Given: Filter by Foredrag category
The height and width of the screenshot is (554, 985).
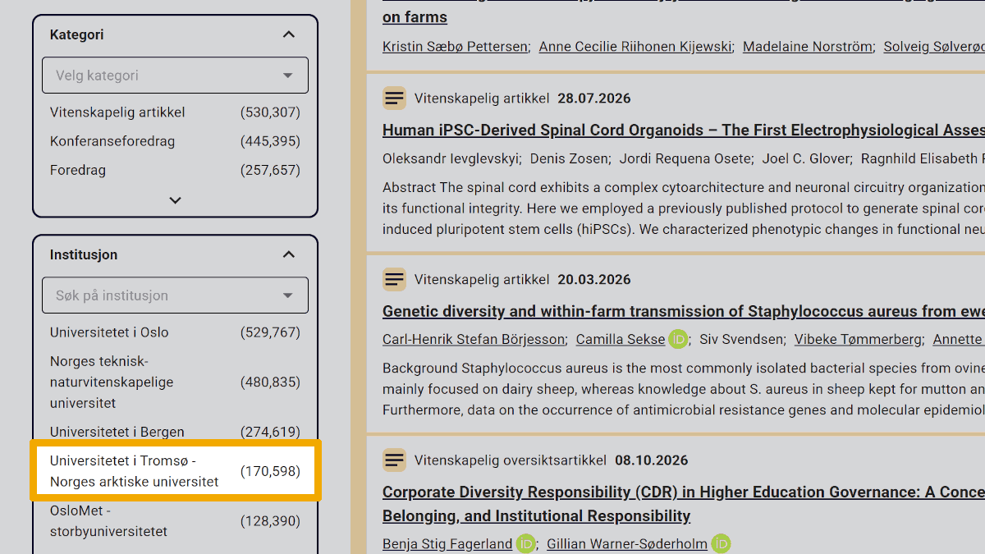Looking at the screenshot, I should (175, 170).
